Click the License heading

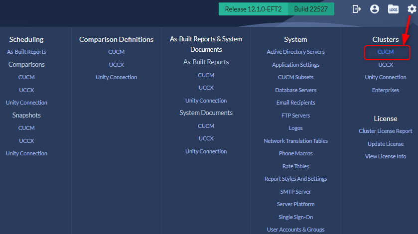[x=386, y=118]
